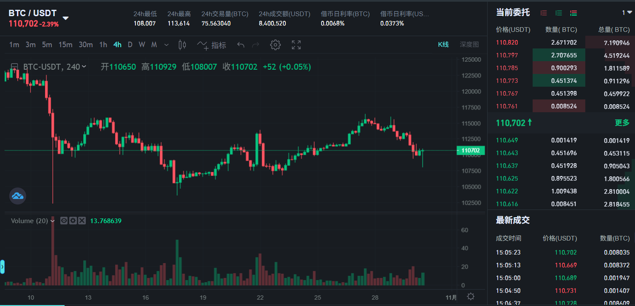Enter fullscreen chart mode
This screenshot has width=635, height=306.
(x=296, y=45)
